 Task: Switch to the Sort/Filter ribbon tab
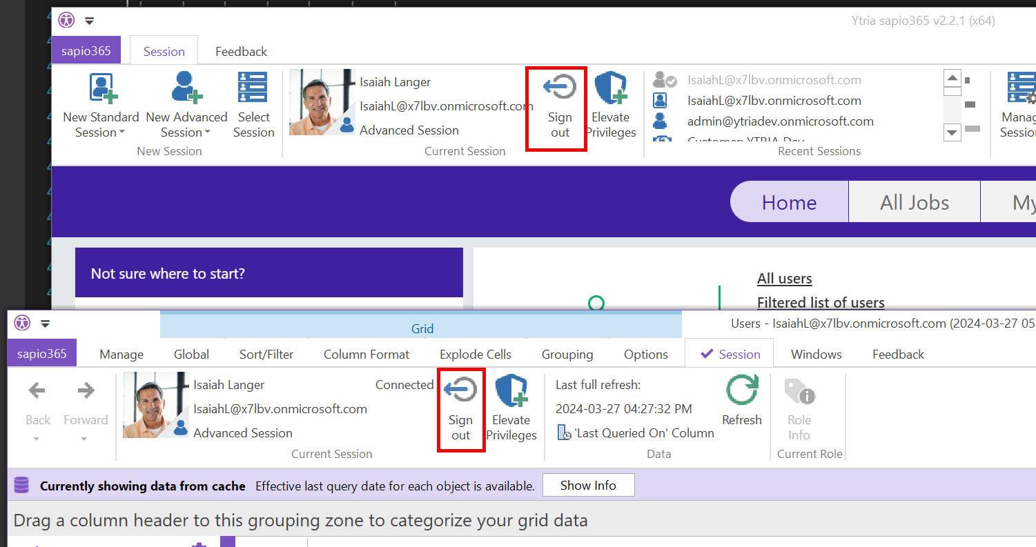point(266,355)
